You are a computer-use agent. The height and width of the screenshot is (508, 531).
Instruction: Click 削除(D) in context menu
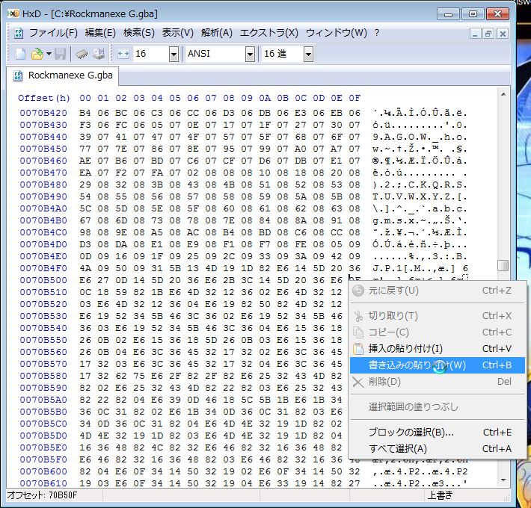click(x=438, y=382)
